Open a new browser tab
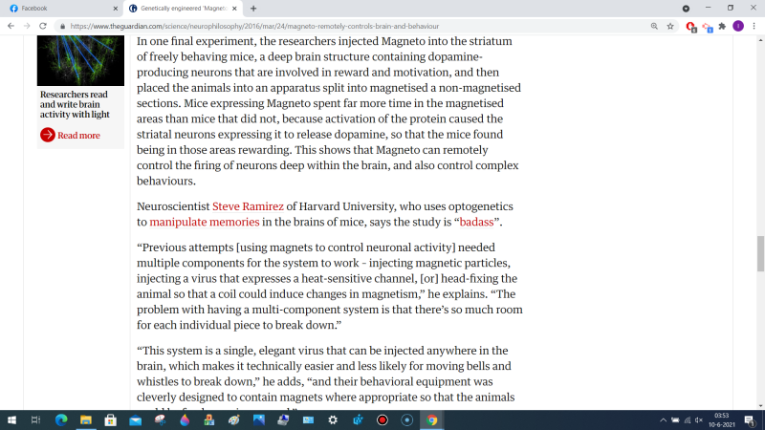The image size is (765, 430). coord(253,9)
